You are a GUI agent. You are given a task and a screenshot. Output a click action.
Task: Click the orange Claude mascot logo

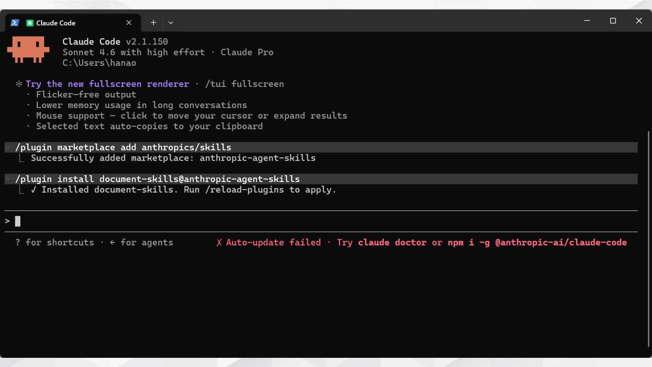28,50
